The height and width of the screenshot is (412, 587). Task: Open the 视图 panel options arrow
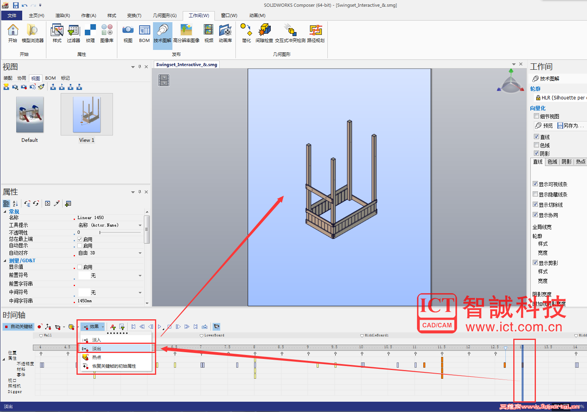pyautogui.click(x=133, y=67)
